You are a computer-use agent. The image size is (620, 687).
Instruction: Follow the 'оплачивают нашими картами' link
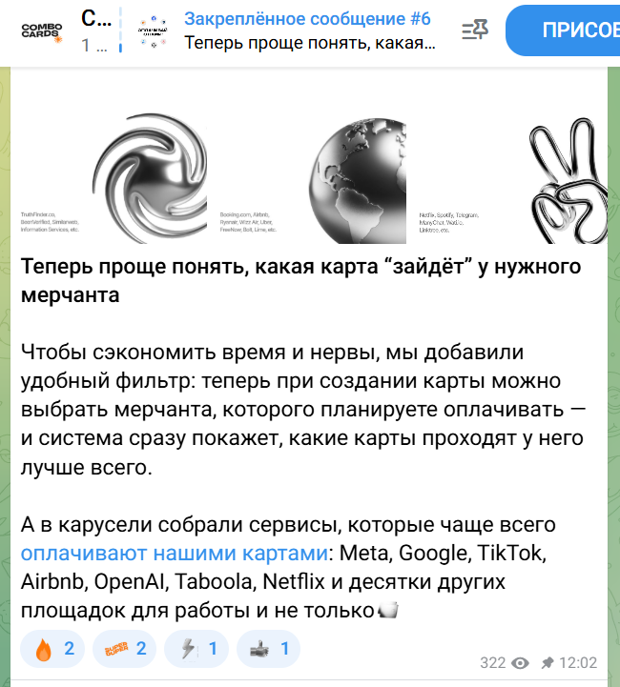pos(174,553)
